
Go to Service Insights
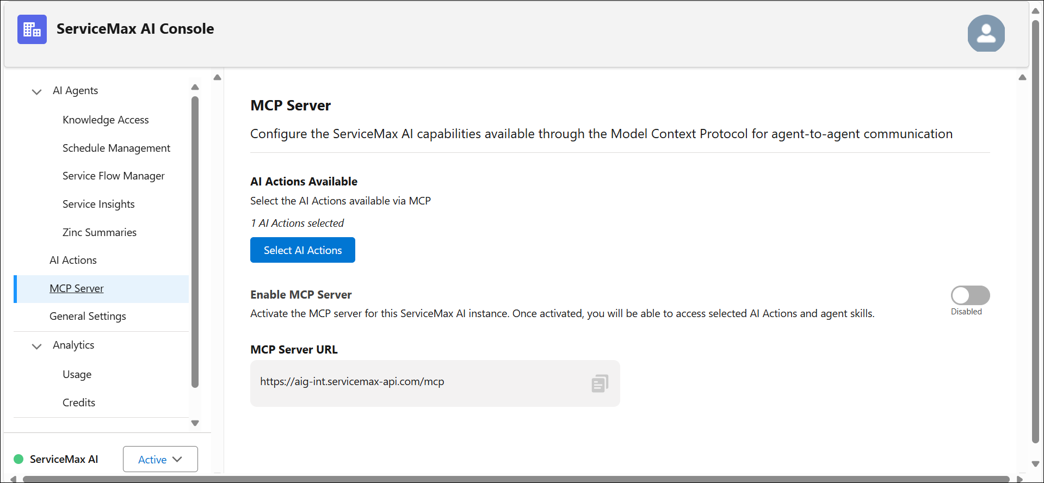[98, 204]
